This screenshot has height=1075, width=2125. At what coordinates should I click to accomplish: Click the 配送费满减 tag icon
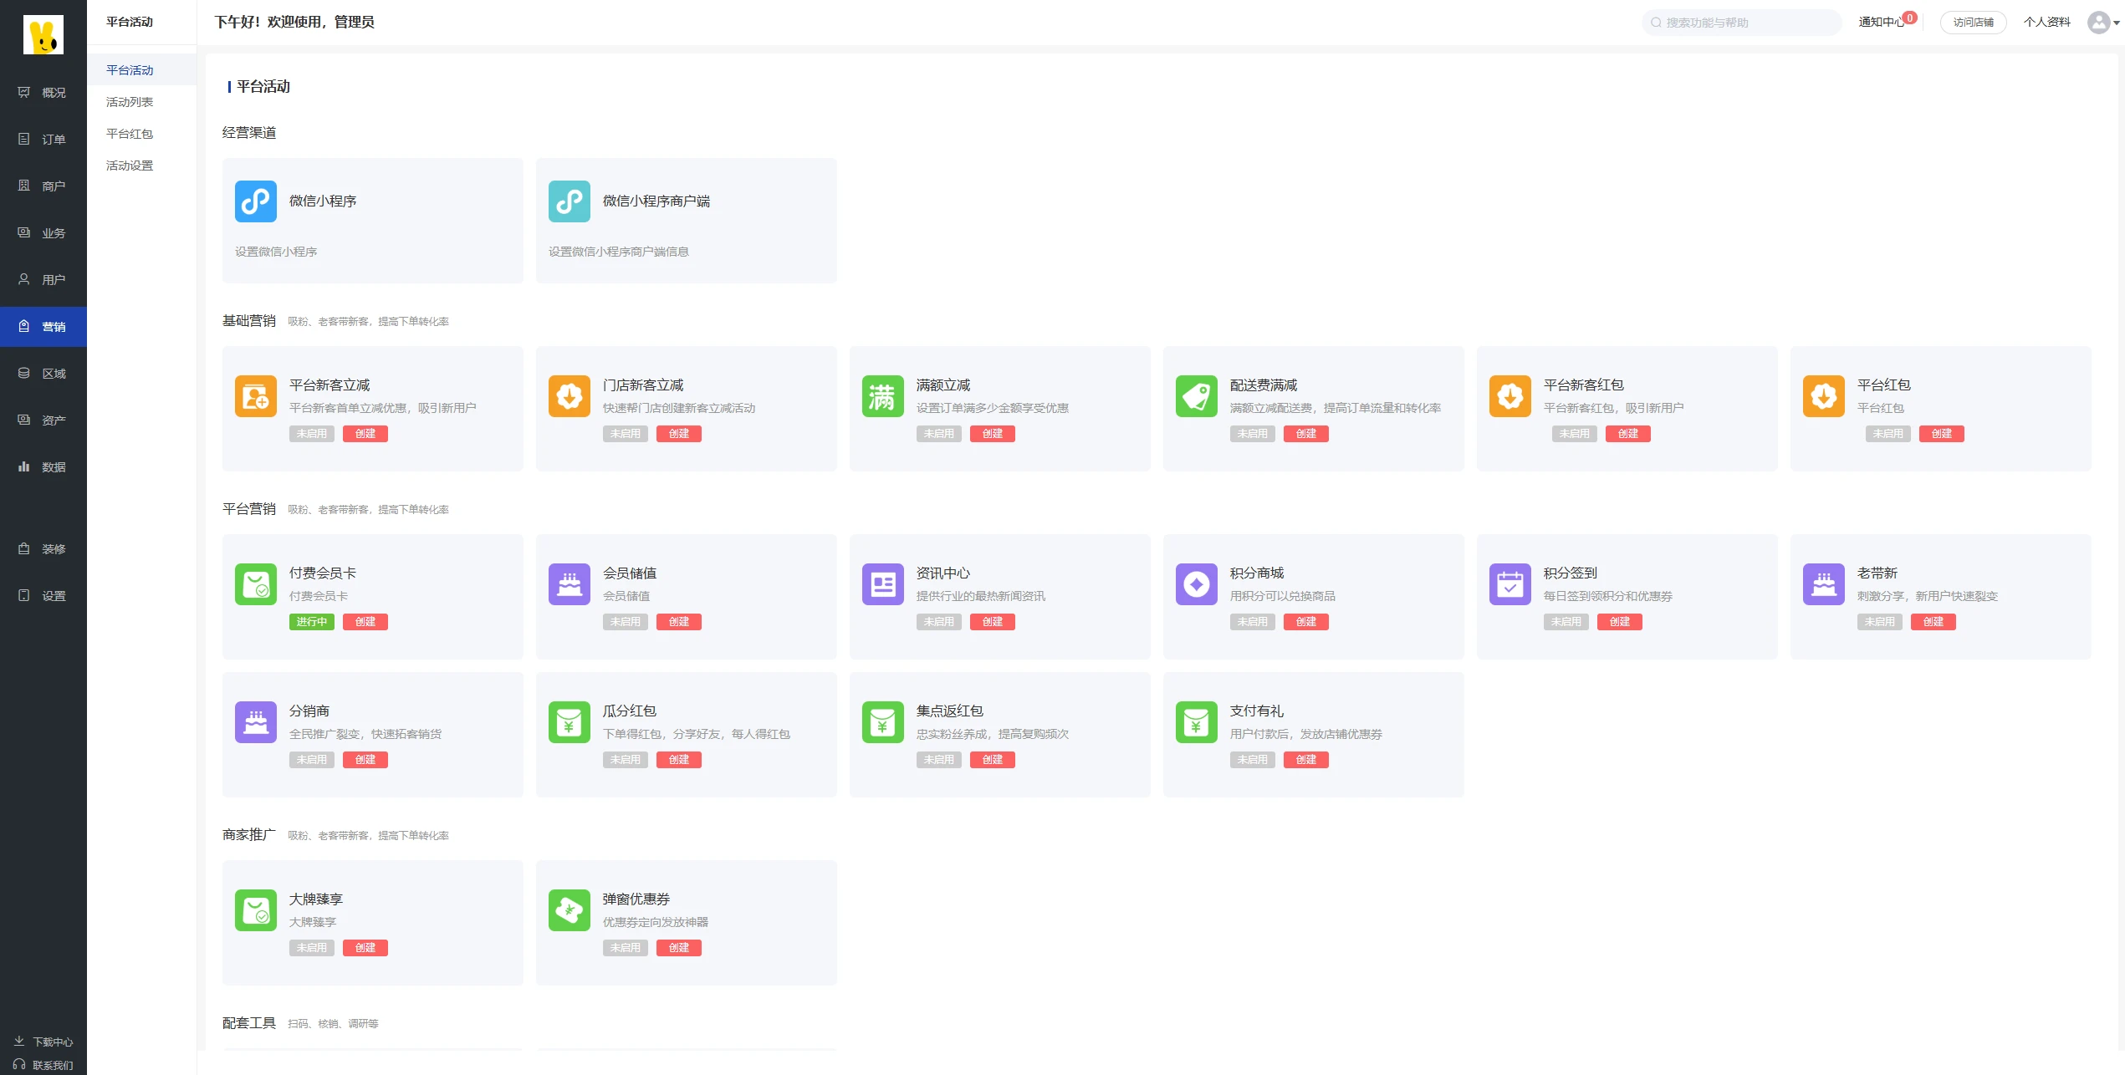[x=1196, y=396]
